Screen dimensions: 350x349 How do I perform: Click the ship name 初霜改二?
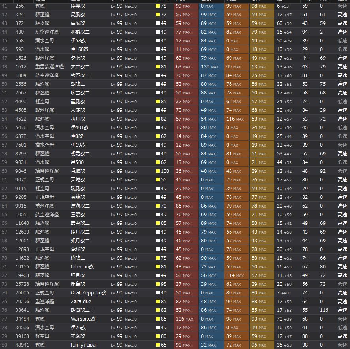pos(80,154)
